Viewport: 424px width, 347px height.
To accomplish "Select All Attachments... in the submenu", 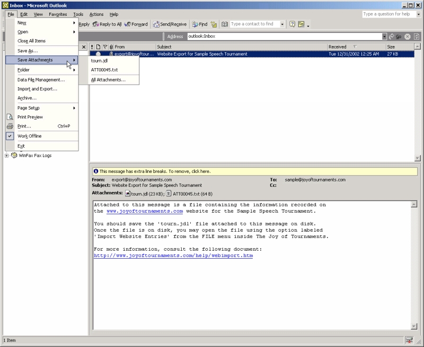I will [x=108, y=80].
